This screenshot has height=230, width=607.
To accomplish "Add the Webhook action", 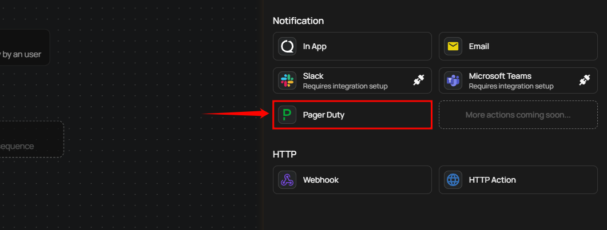I will coord(352,180).
